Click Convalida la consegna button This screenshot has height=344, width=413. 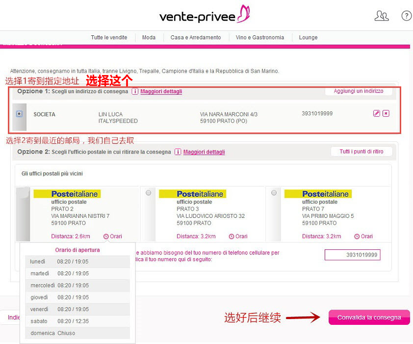369,317
